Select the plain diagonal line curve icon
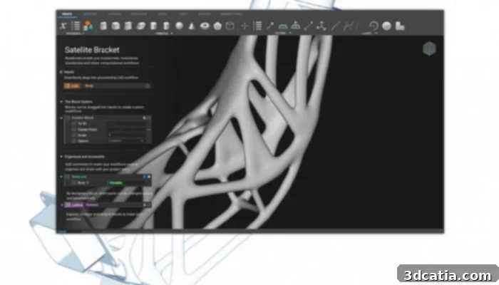499x285 pixels. tap(336, 26)
